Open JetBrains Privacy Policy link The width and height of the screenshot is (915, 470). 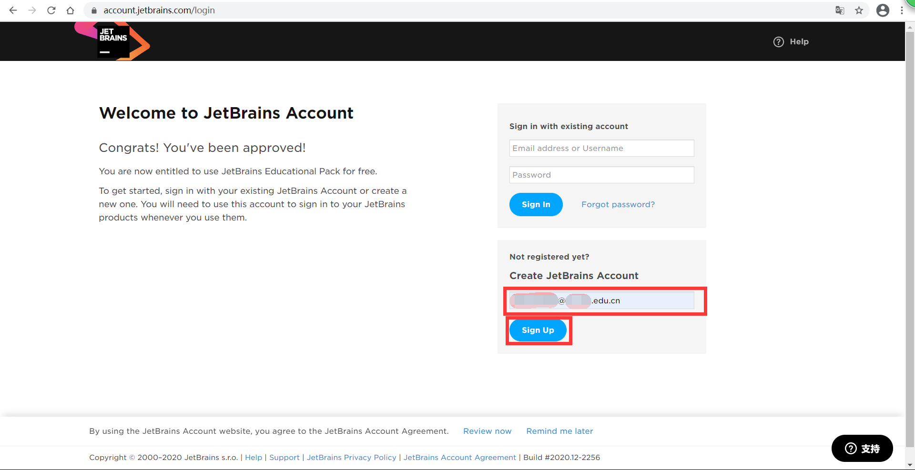(351, 457)
